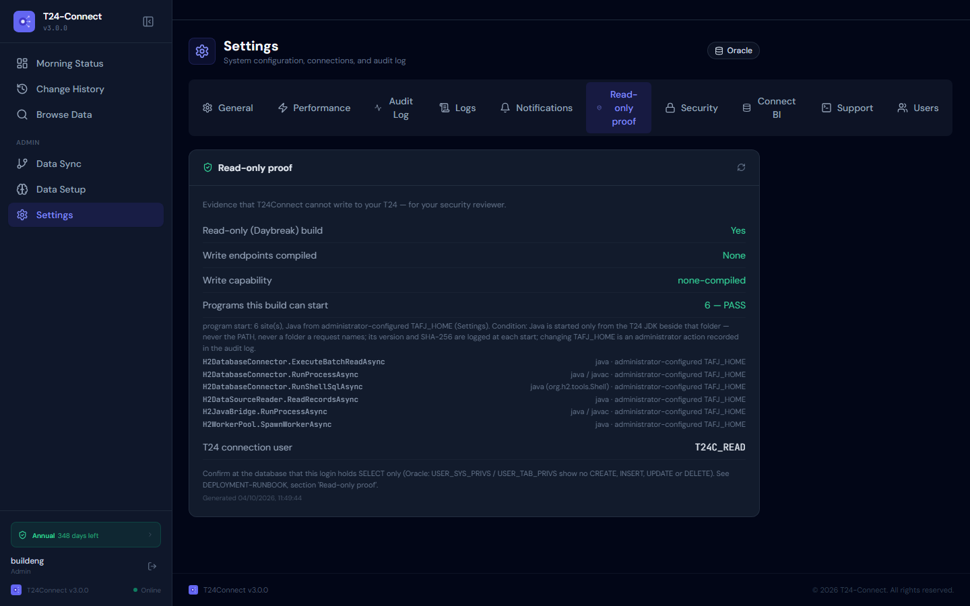The image size is (970, 606).
Task: Click the 'Yes' read-only build value
Action: 738,230
